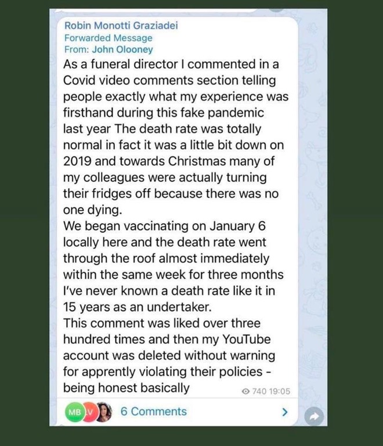Open the green MB commenter avatar

coord(75,412)
